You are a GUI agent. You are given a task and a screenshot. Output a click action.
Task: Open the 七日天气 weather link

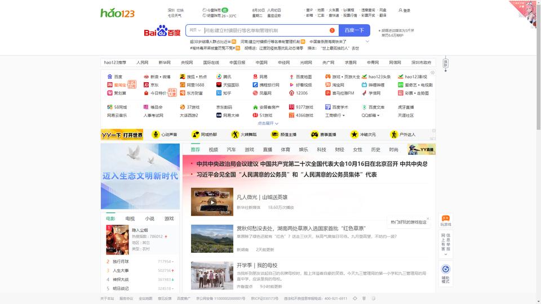pos(175,16)
